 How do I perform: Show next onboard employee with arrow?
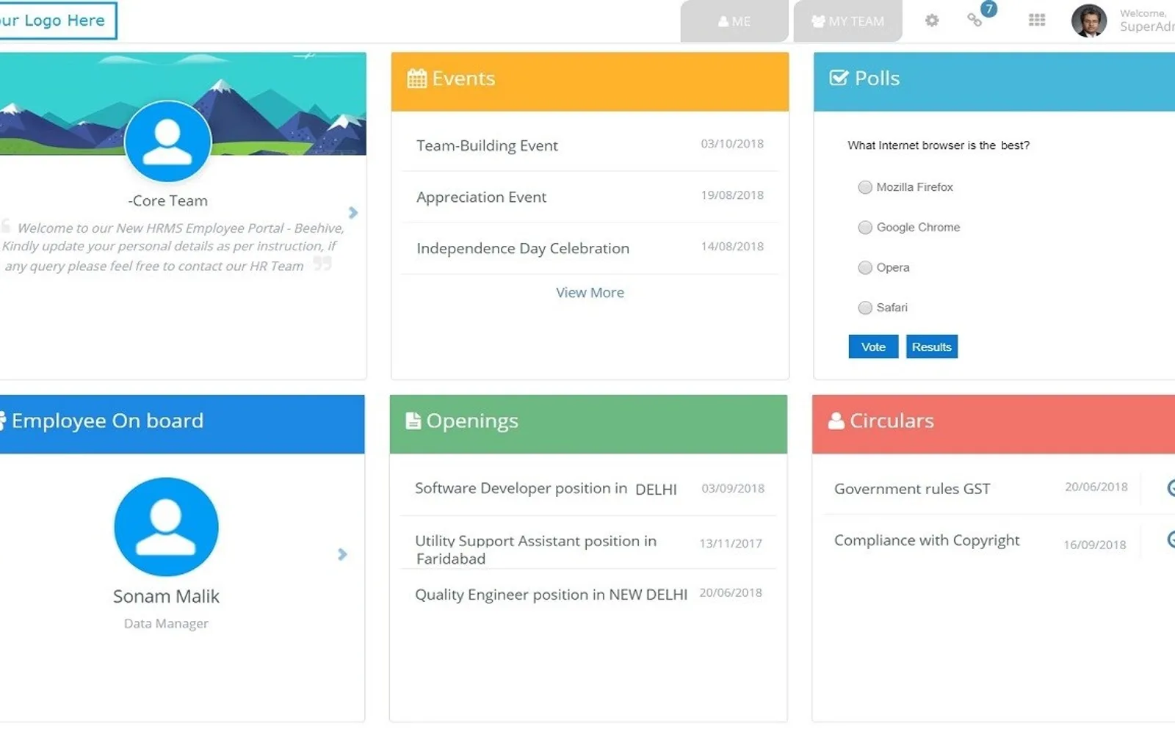tap(342, 554)
